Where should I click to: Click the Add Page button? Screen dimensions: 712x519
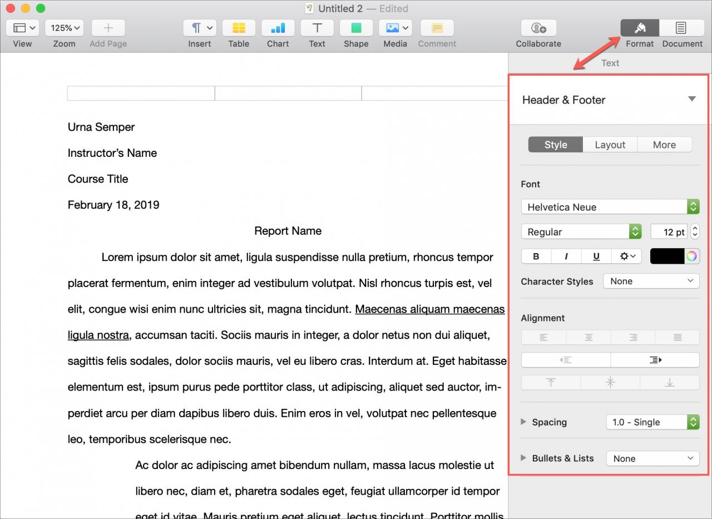click(108, 28)
